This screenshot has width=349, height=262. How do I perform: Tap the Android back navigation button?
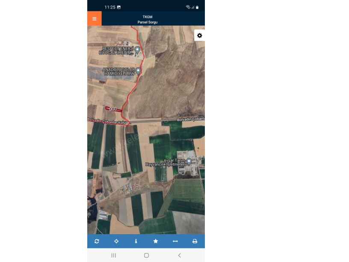pyautogui.click(x=179, y=255)
